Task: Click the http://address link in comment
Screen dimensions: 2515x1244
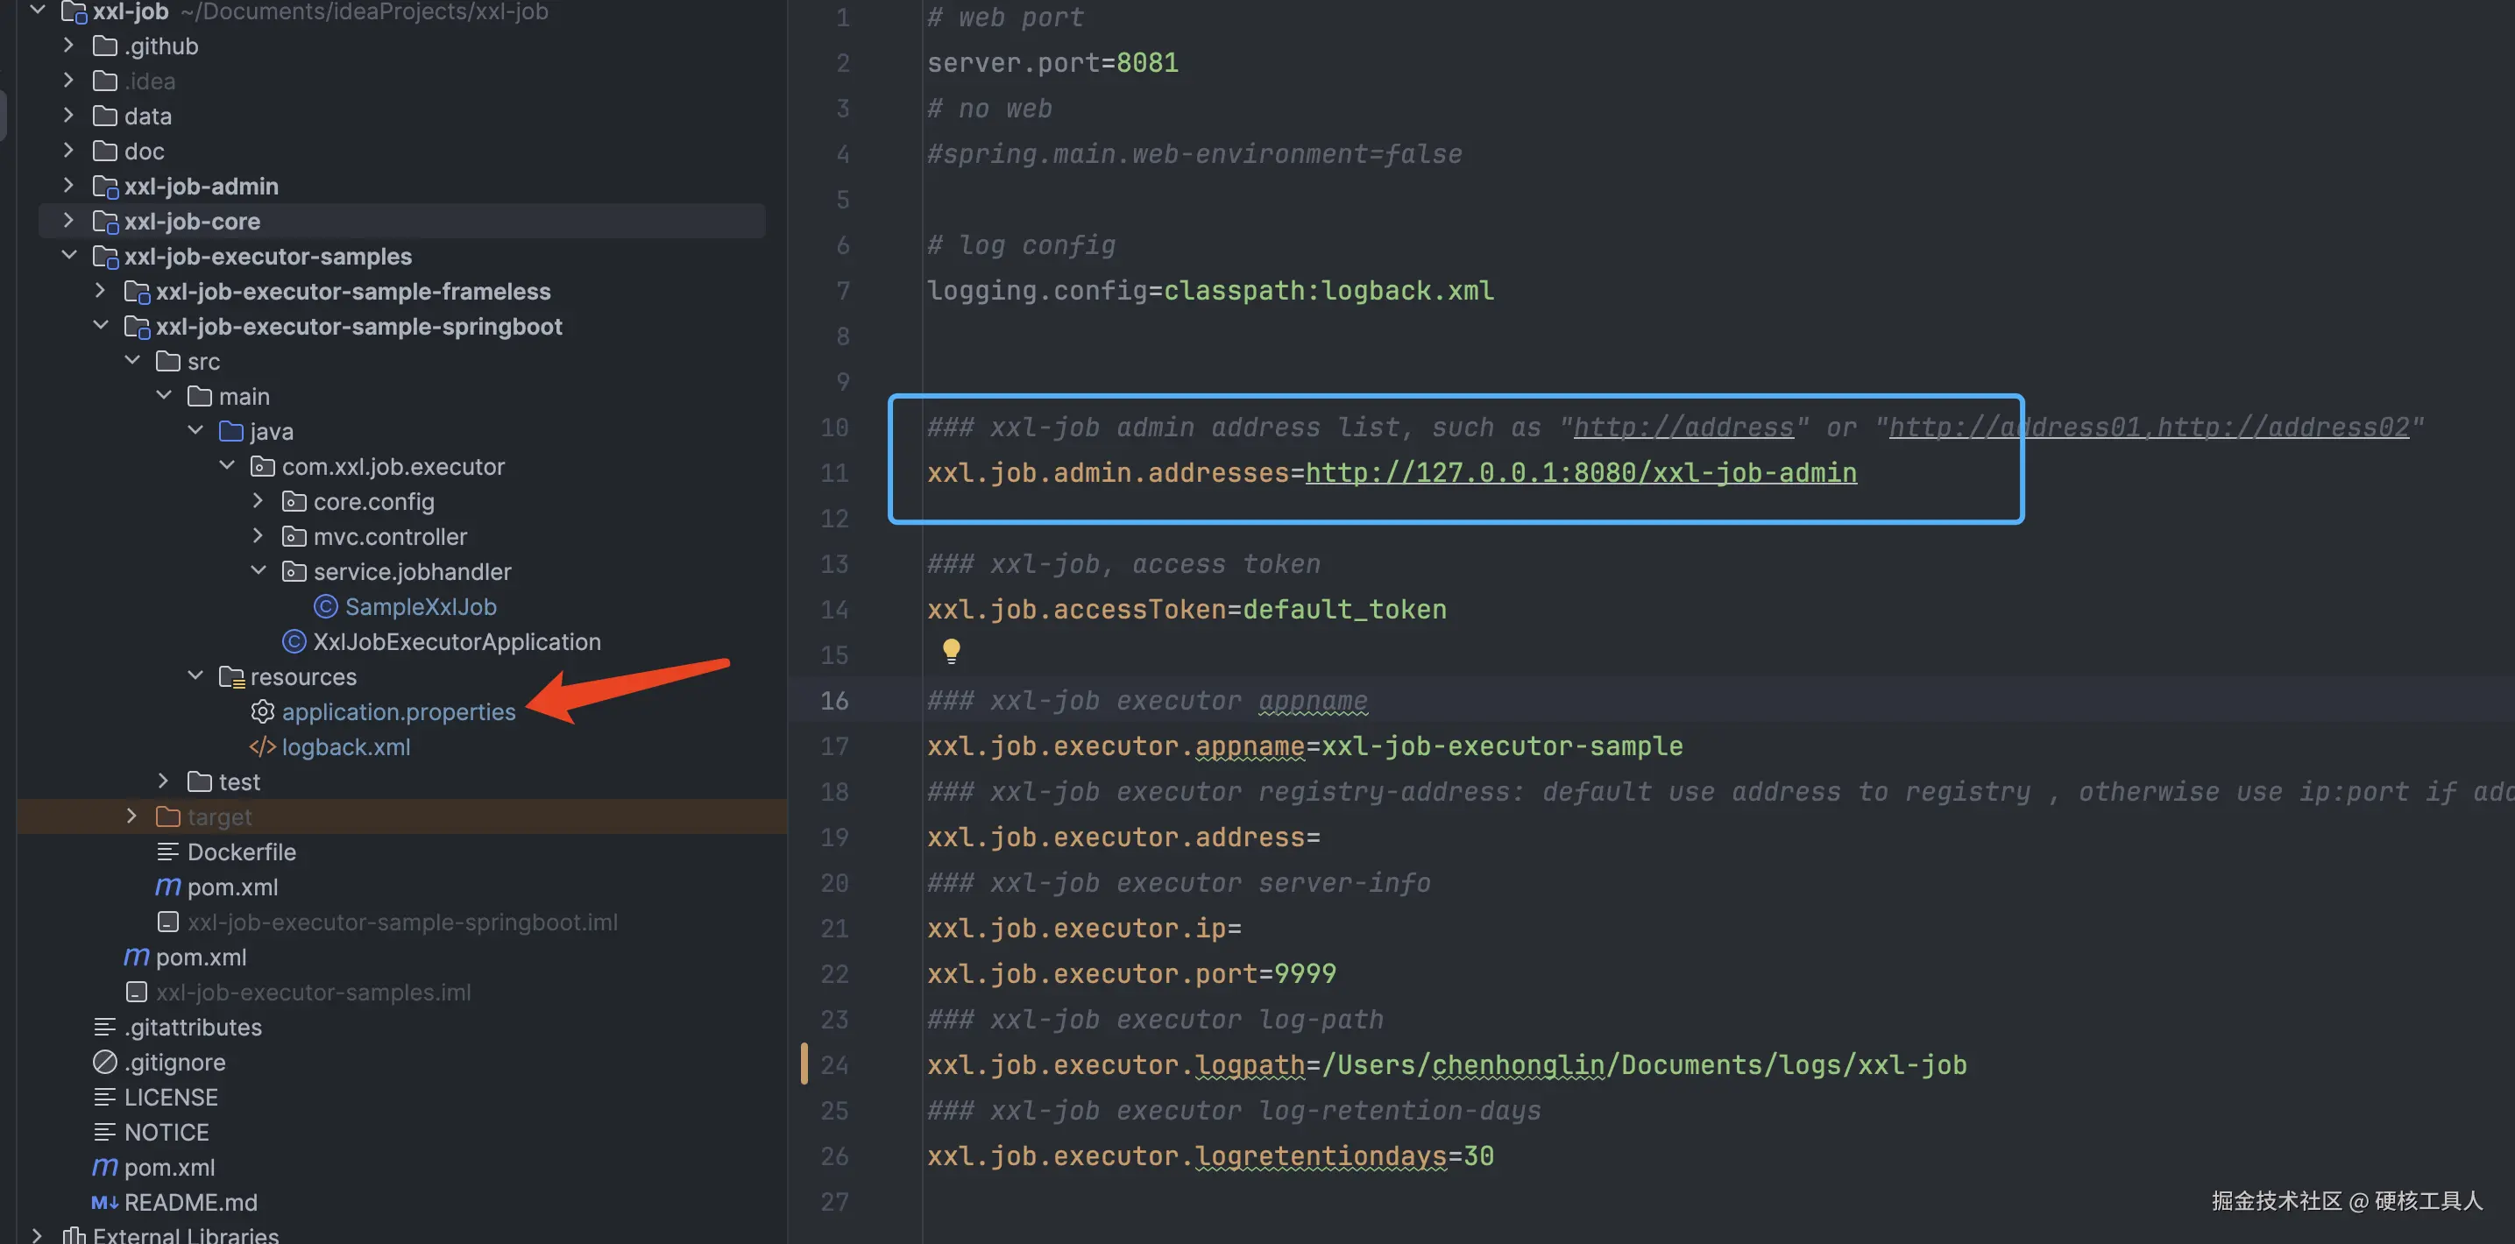Action: pyautogui.click(x=1683, y=428)
